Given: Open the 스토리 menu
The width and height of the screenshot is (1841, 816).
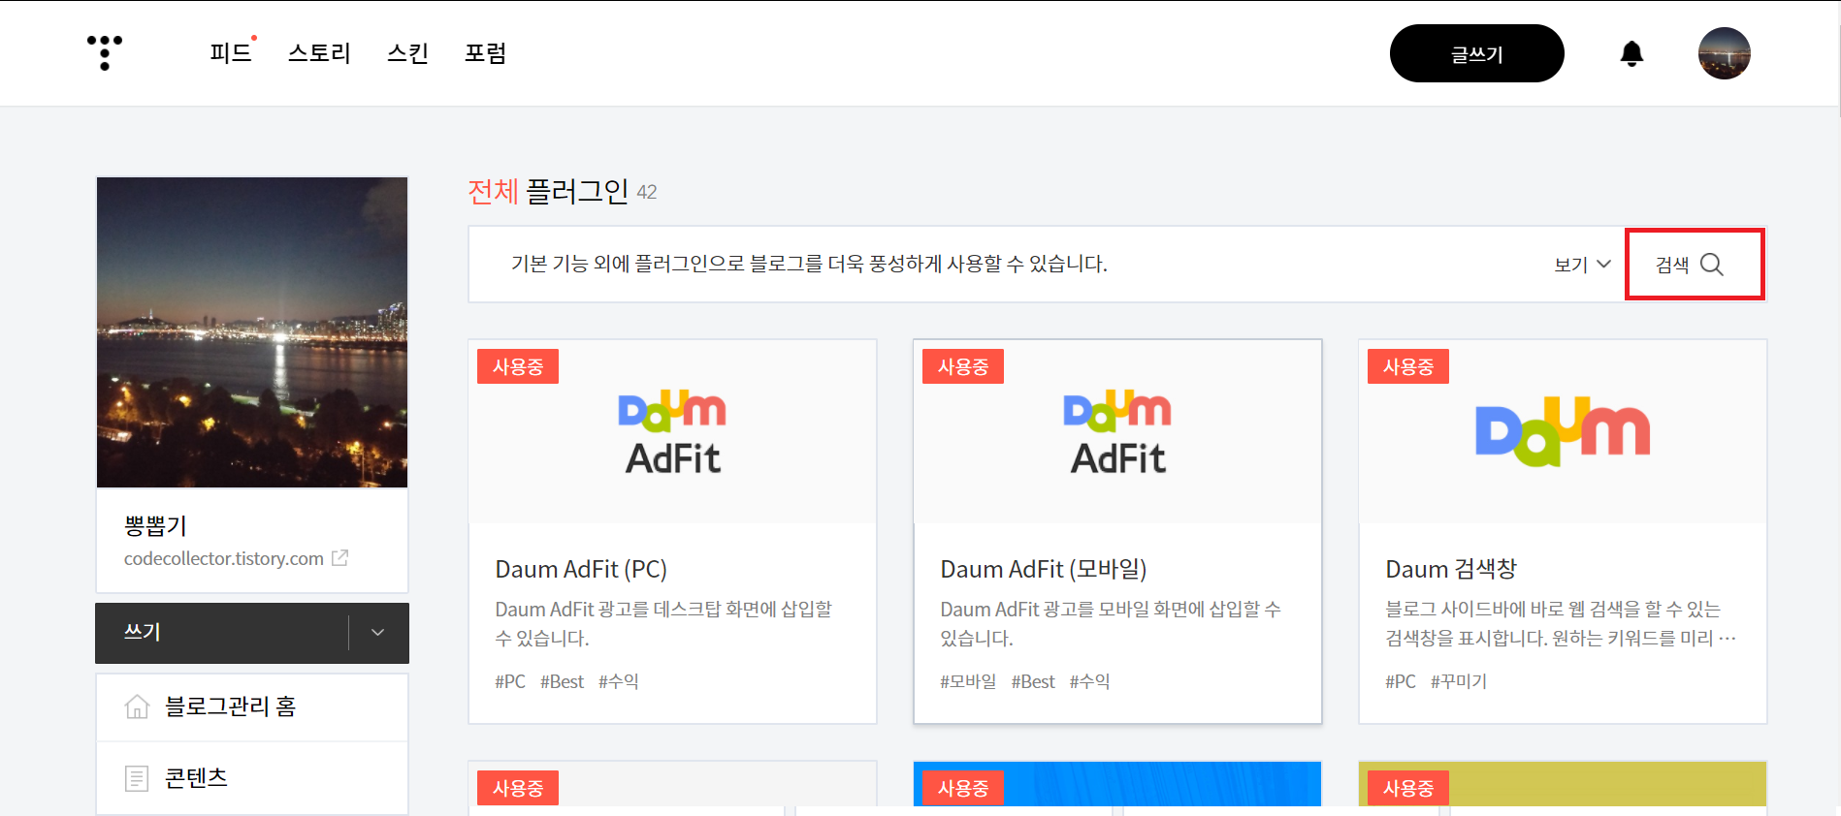Looking at the screenshot, I should pyautogui.click(x=319, y=53).
